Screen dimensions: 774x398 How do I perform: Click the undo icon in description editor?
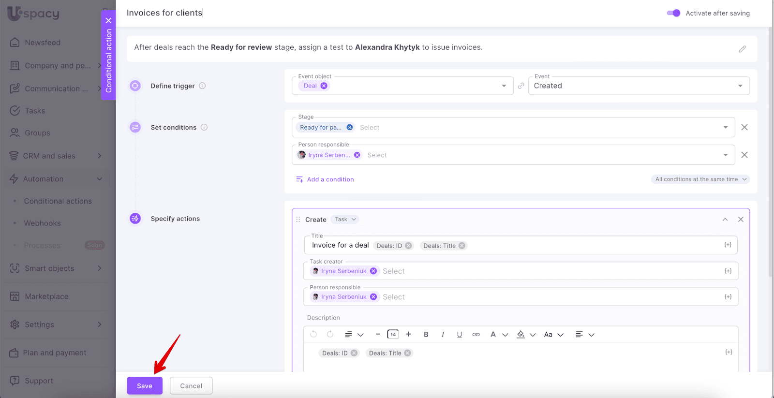point(313,334)
